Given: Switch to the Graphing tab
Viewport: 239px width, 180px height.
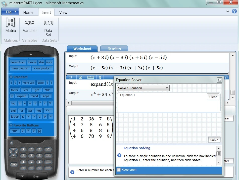Looking at the screenshot, I should pyautogui.click(x=114, y=48).
